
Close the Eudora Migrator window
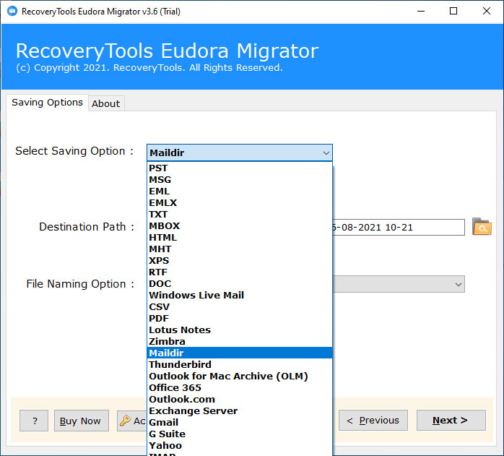click(x=487, y=12)
